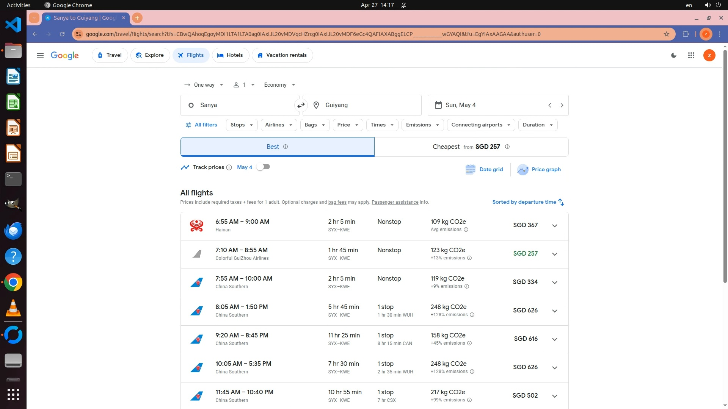The width and height of the screenshot is (728, 409).
Task: Show Track prices info tooltip
Action: pos(229,167)
